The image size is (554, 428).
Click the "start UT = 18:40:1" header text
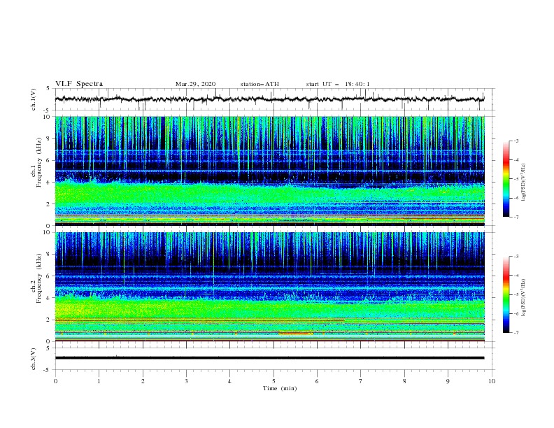[x=338, y=84]
